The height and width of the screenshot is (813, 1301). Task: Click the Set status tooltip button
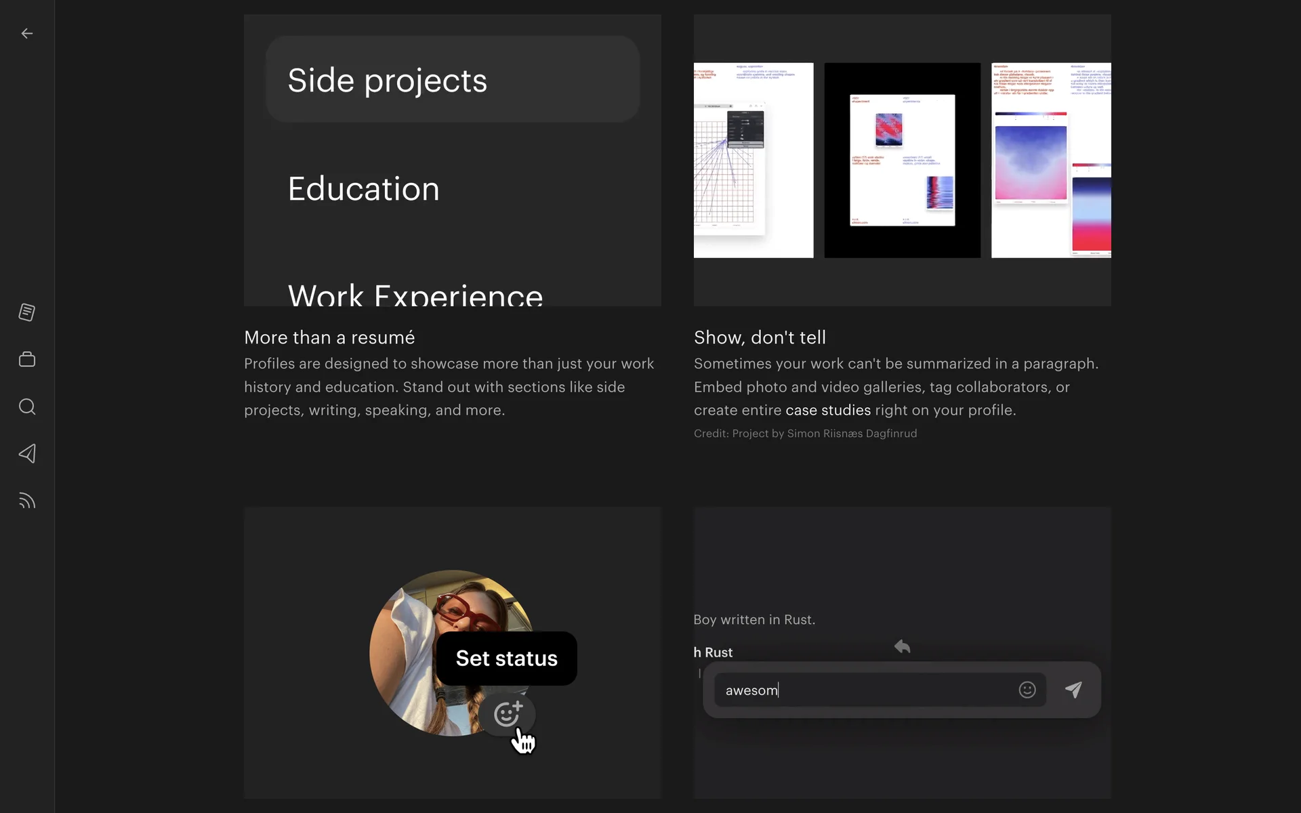pos(506,659)
